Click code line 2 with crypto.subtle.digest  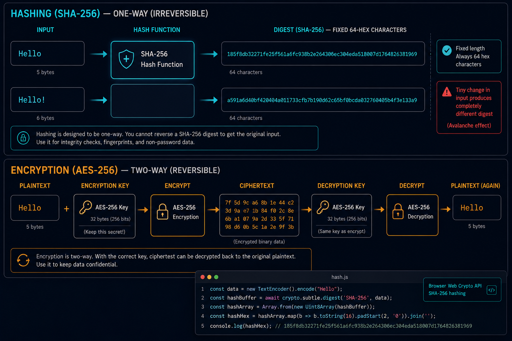[301, 298]
